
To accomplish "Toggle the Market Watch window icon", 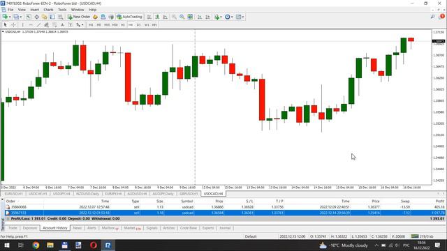I will 29,17.
